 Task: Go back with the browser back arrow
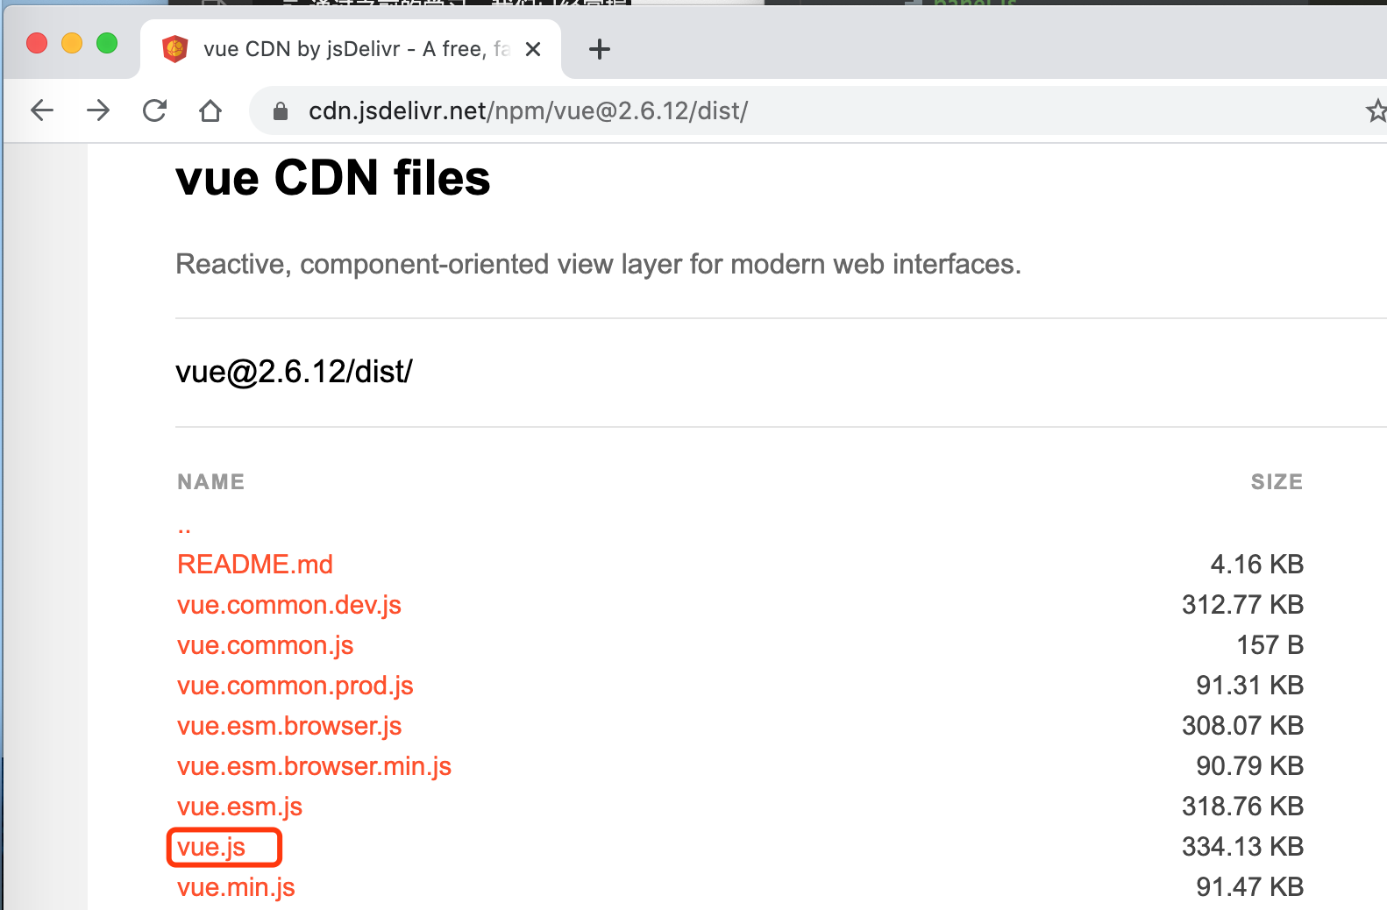coord(41,110)
